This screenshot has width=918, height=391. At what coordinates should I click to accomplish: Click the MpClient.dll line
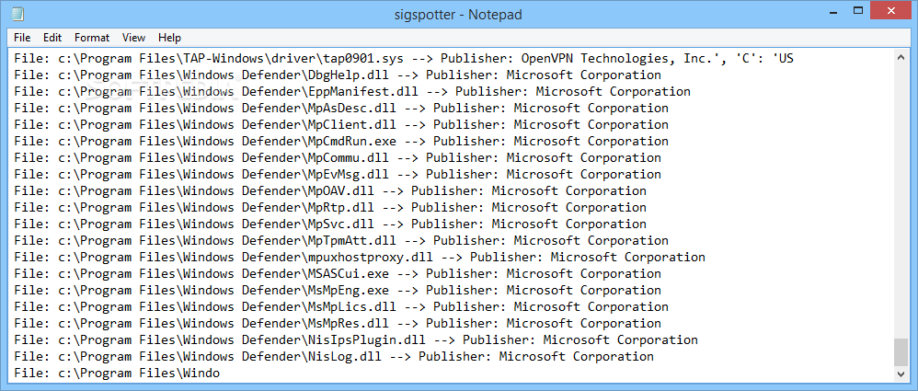coord(341,125)
